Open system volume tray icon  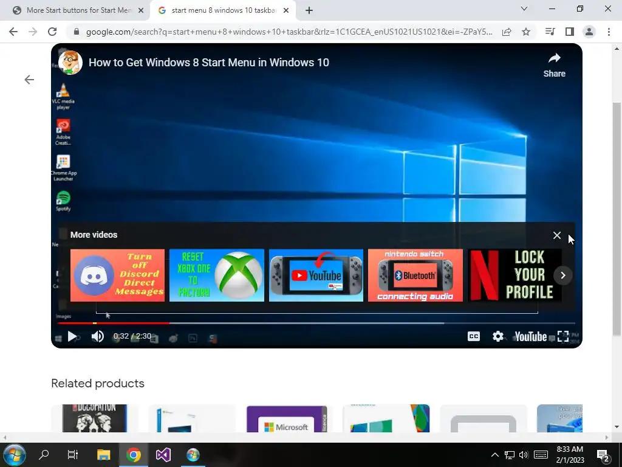coord(524,455)
